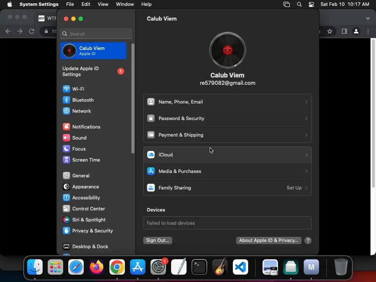
Task: Open Chrome profile icon
Action: click(356, 31)
